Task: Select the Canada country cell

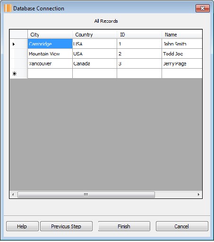Action: coord(94,63)
